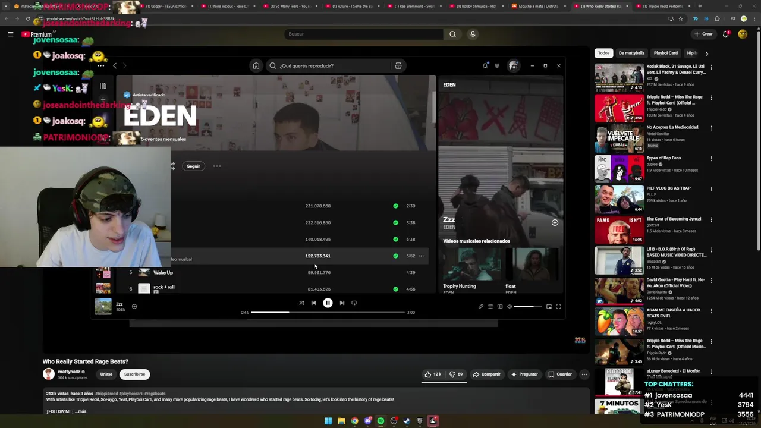
Task: Click Seguir to follow EDEN
Action: (x=194, y=166)
